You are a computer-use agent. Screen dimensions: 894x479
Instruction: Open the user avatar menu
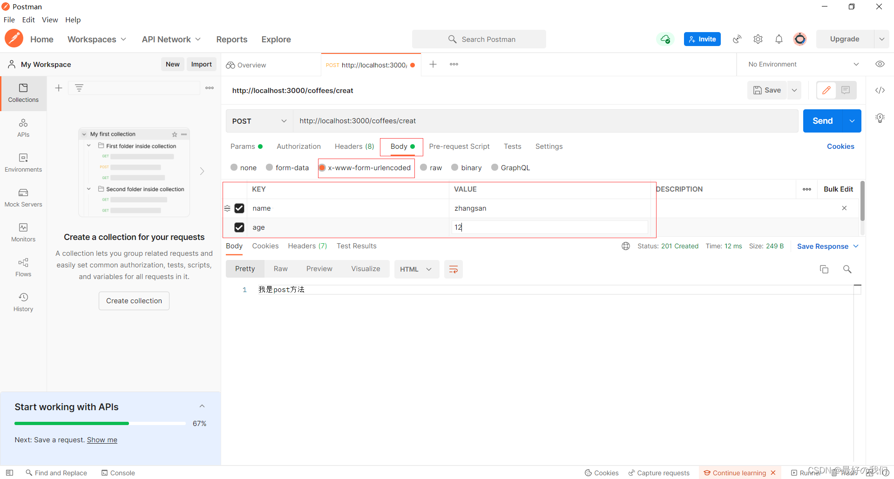point(800,39)
